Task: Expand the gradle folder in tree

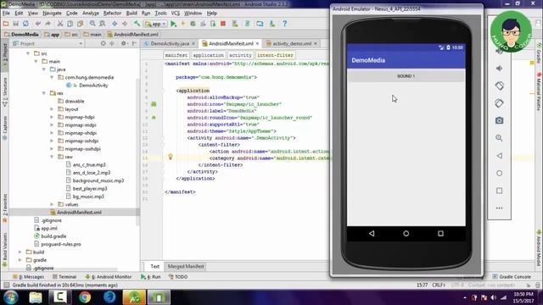Action: coord(20,260)
